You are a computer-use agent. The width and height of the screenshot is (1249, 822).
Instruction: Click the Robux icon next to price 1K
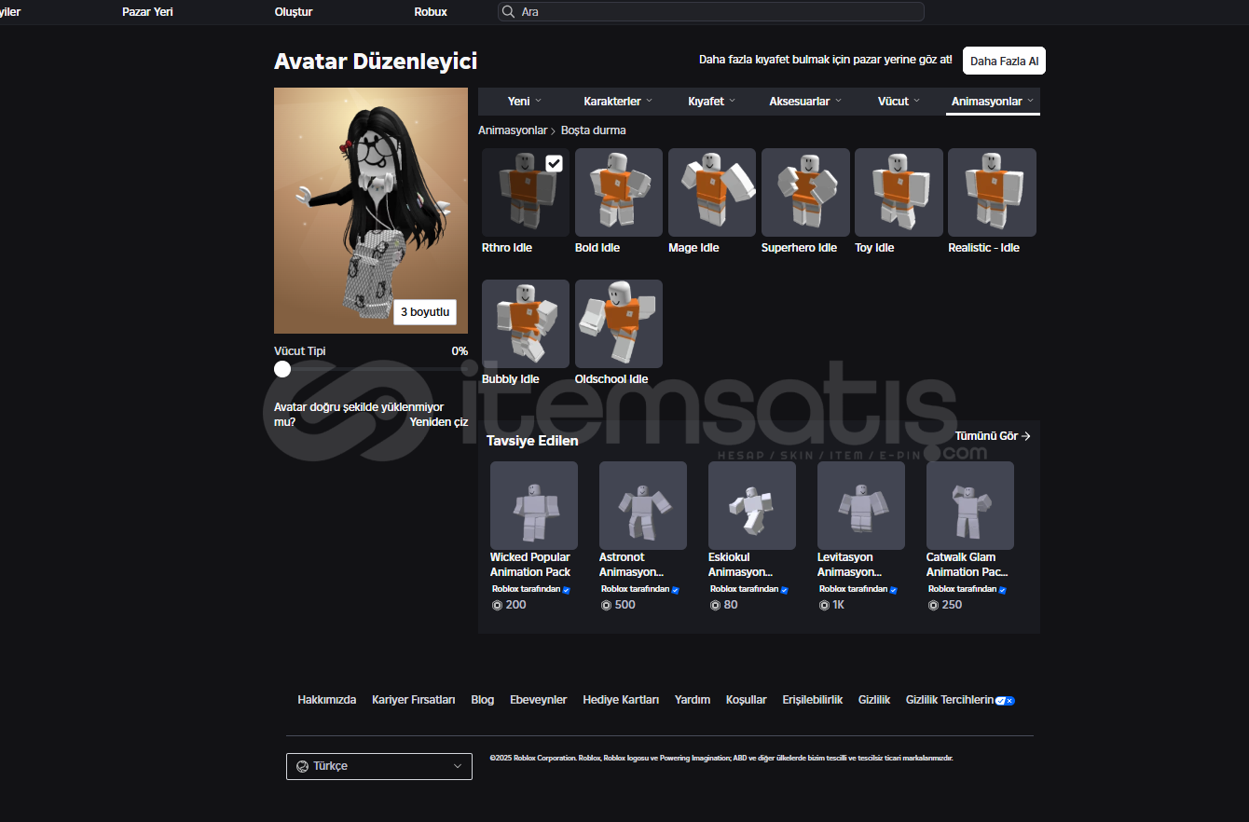tap(824, 605)
